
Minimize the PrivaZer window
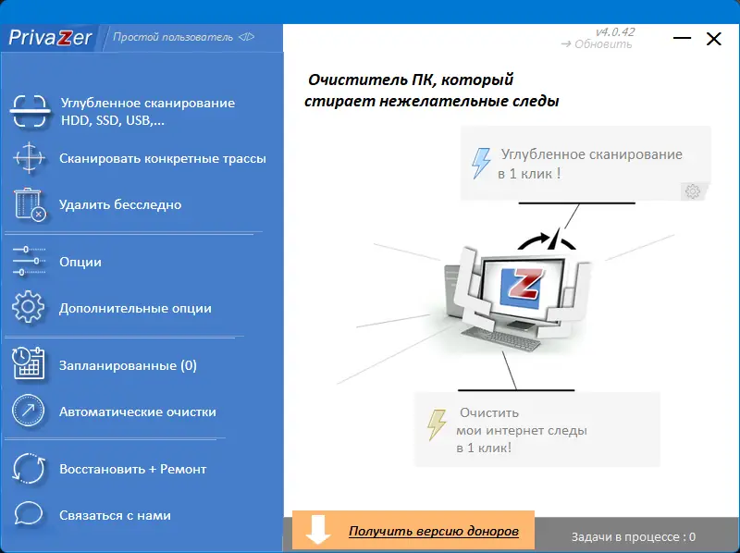(x=682, y=38)
